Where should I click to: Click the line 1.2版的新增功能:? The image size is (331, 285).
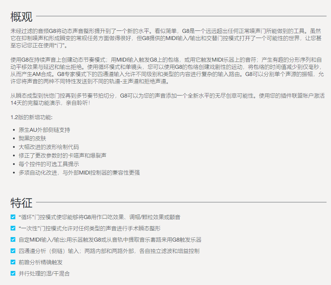32,117
